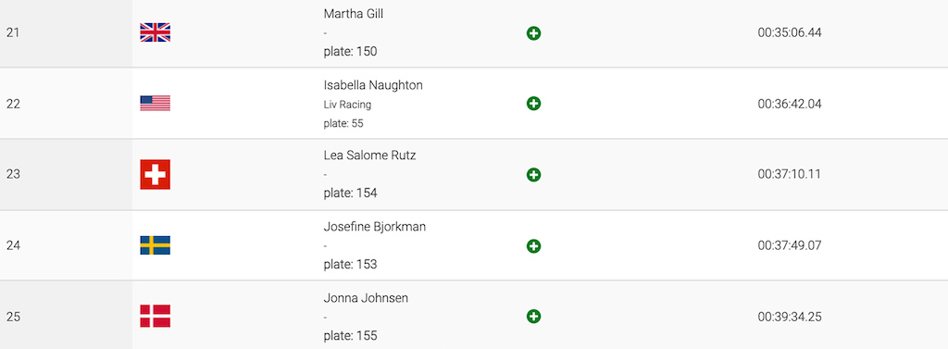This screenshot has width=948, height=349.
Task: Open rider name Martha Gill
Action: (x=353, y=14)
